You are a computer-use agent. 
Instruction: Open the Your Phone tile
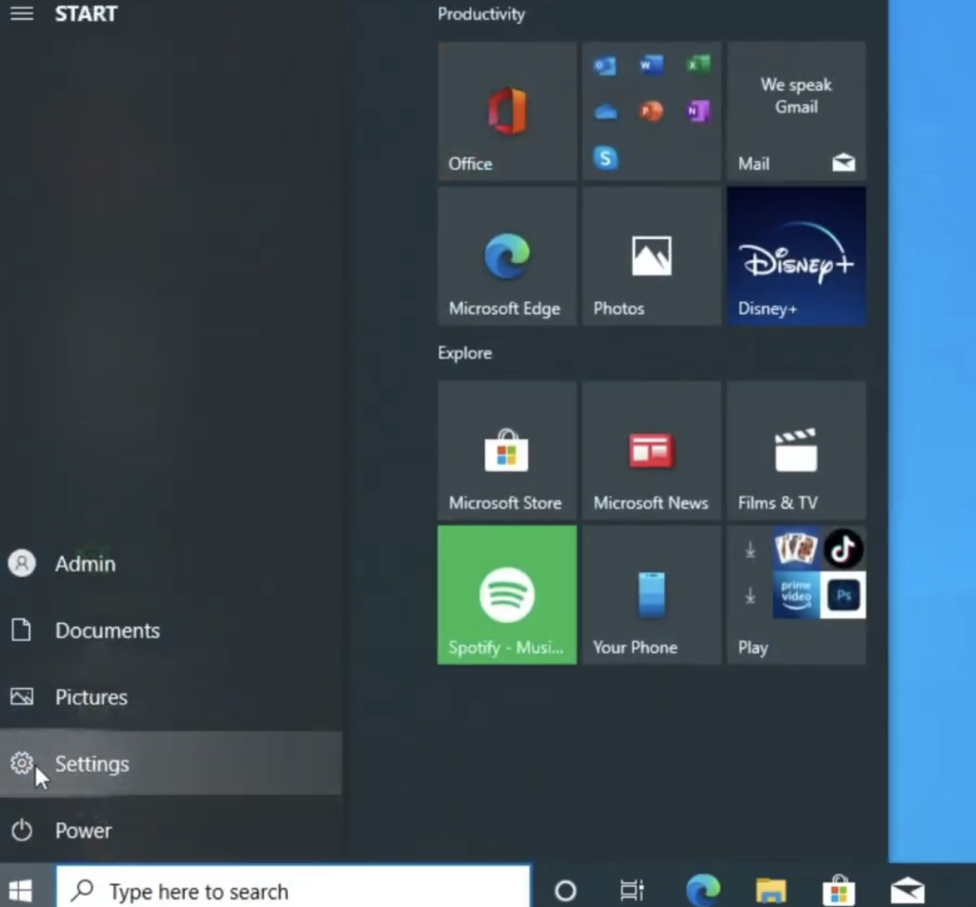651,595
